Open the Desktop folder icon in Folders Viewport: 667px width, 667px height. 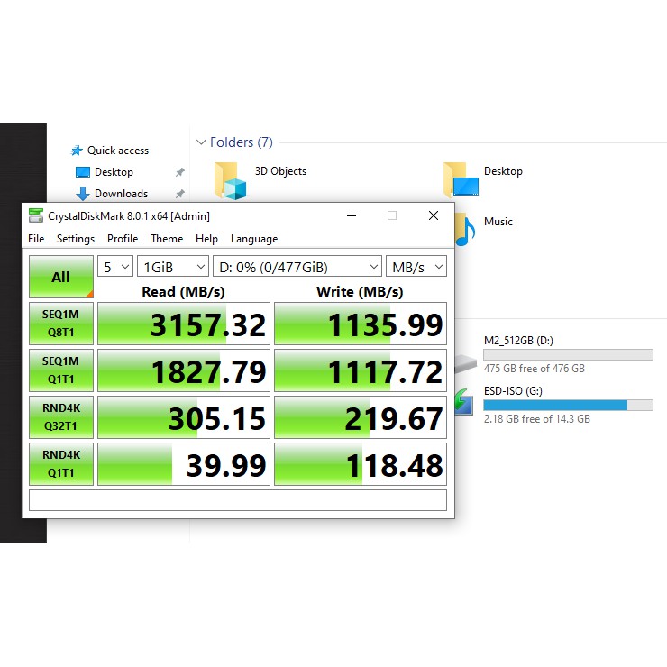[461, 180]
